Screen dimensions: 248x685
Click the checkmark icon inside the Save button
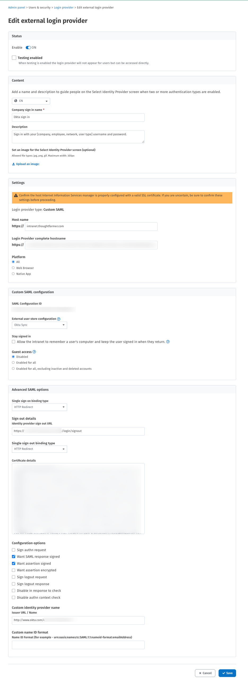coord(223,673)
